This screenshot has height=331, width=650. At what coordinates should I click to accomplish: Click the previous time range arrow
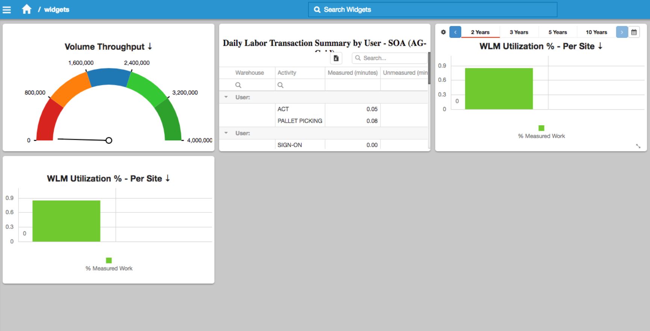coord(455,32)
